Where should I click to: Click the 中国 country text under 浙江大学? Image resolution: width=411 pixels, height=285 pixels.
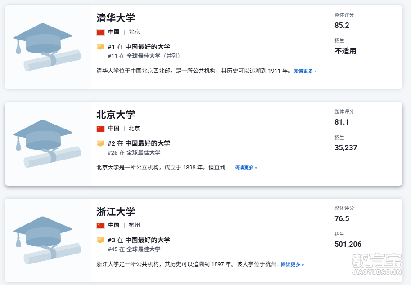(114, 225)
